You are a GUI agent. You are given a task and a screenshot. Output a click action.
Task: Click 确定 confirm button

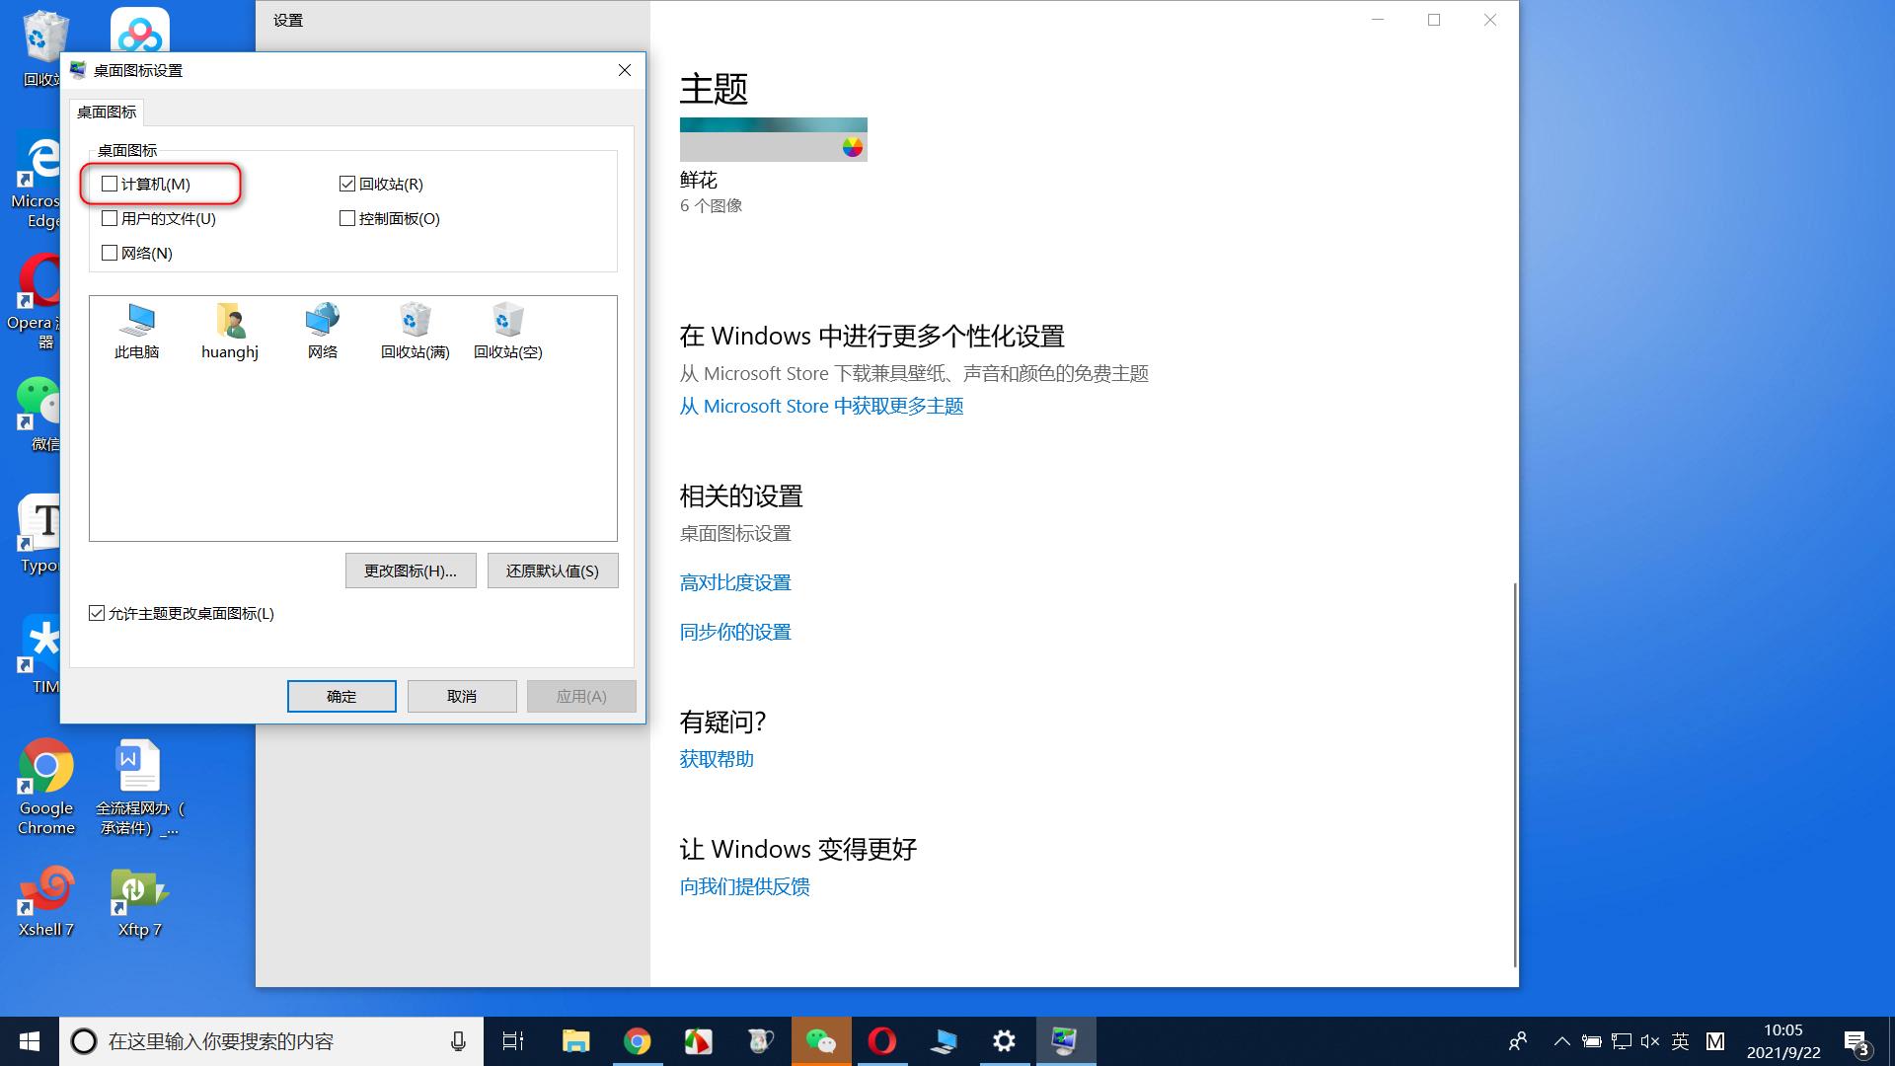341,695
